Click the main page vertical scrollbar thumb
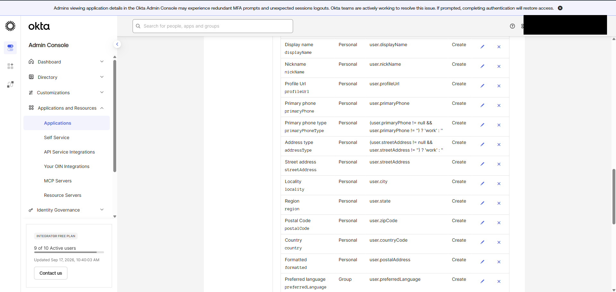The image size is (616, 292). (x=614, y=196)
